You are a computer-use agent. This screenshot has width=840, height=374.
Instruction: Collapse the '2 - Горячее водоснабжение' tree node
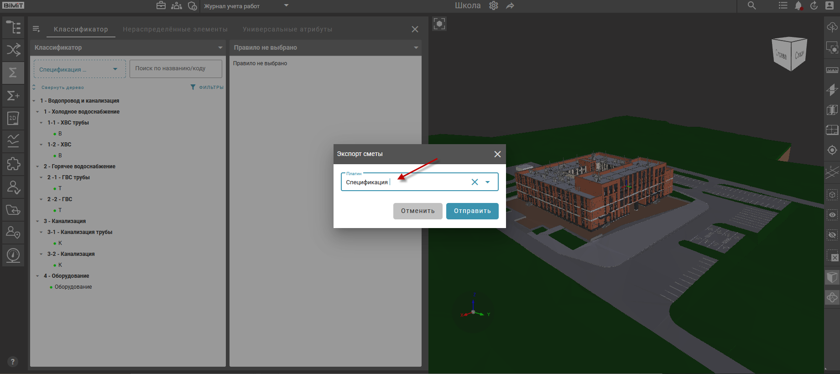(37, 166)
